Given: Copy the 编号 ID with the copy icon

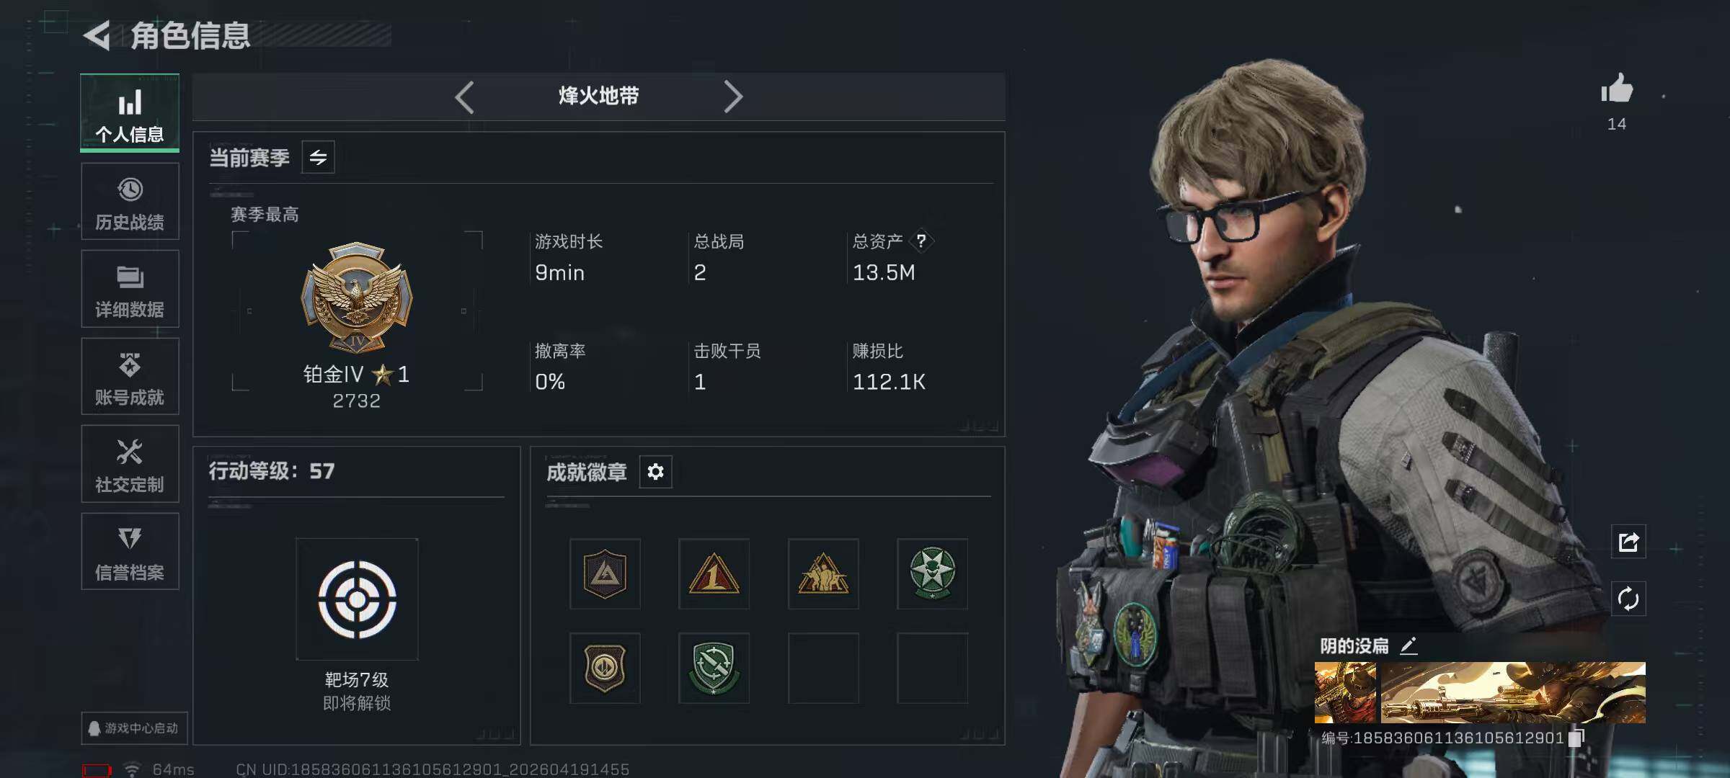Looking at the screenshot, I should [x=1576, y=738].
